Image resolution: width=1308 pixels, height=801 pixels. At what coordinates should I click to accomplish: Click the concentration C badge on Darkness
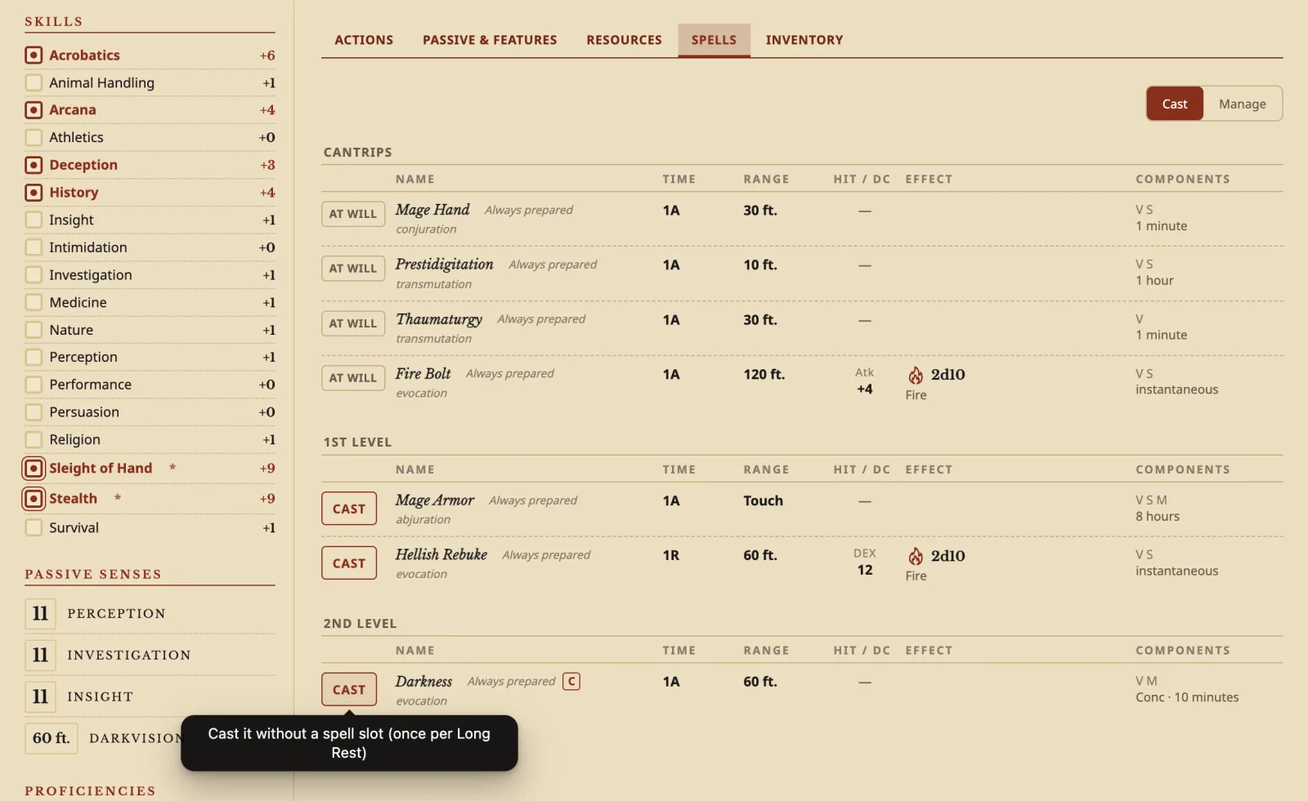tap(571, 681)
